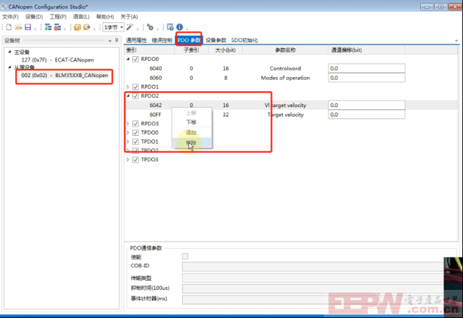The width and height of the screenshot is (463, 318).
Task: Click the import package box icon
Action: [x=78, y=27]
